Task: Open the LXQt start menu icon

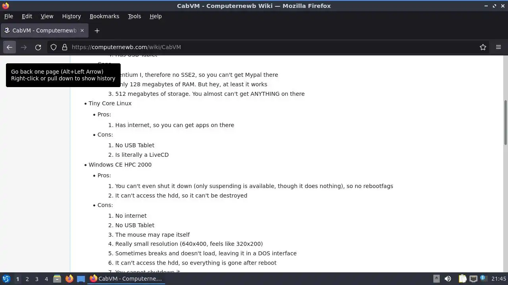Action: coord(6,279)
